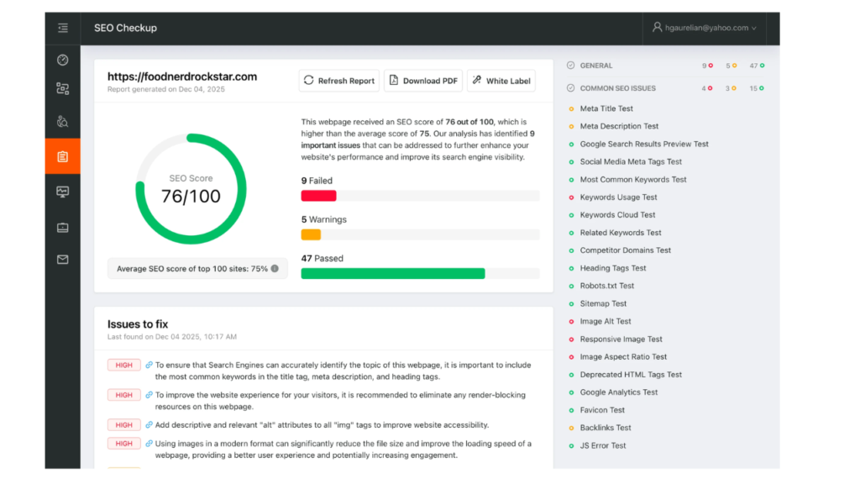Select Sitemap Test
This screenshot has height=484, width=860.
(x=603, y=303)
